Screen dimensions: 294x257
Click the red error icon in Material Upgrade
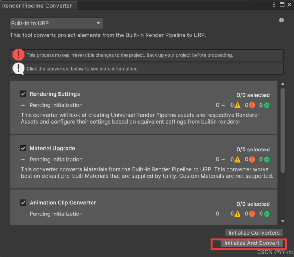pos(252,160)
